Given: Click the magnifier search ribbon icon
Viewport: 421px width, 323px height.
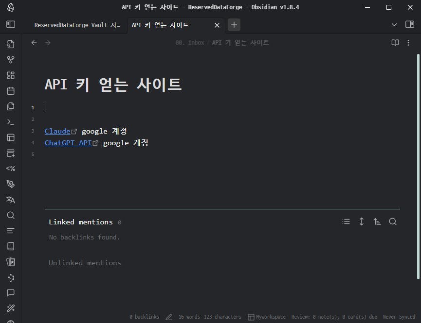Looking at the screenshot, I should 11,215.
